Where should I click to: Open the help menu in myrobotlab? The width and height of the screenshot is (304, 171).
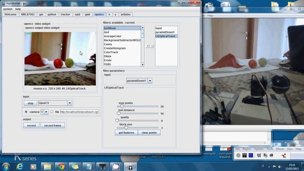(18, 9)
